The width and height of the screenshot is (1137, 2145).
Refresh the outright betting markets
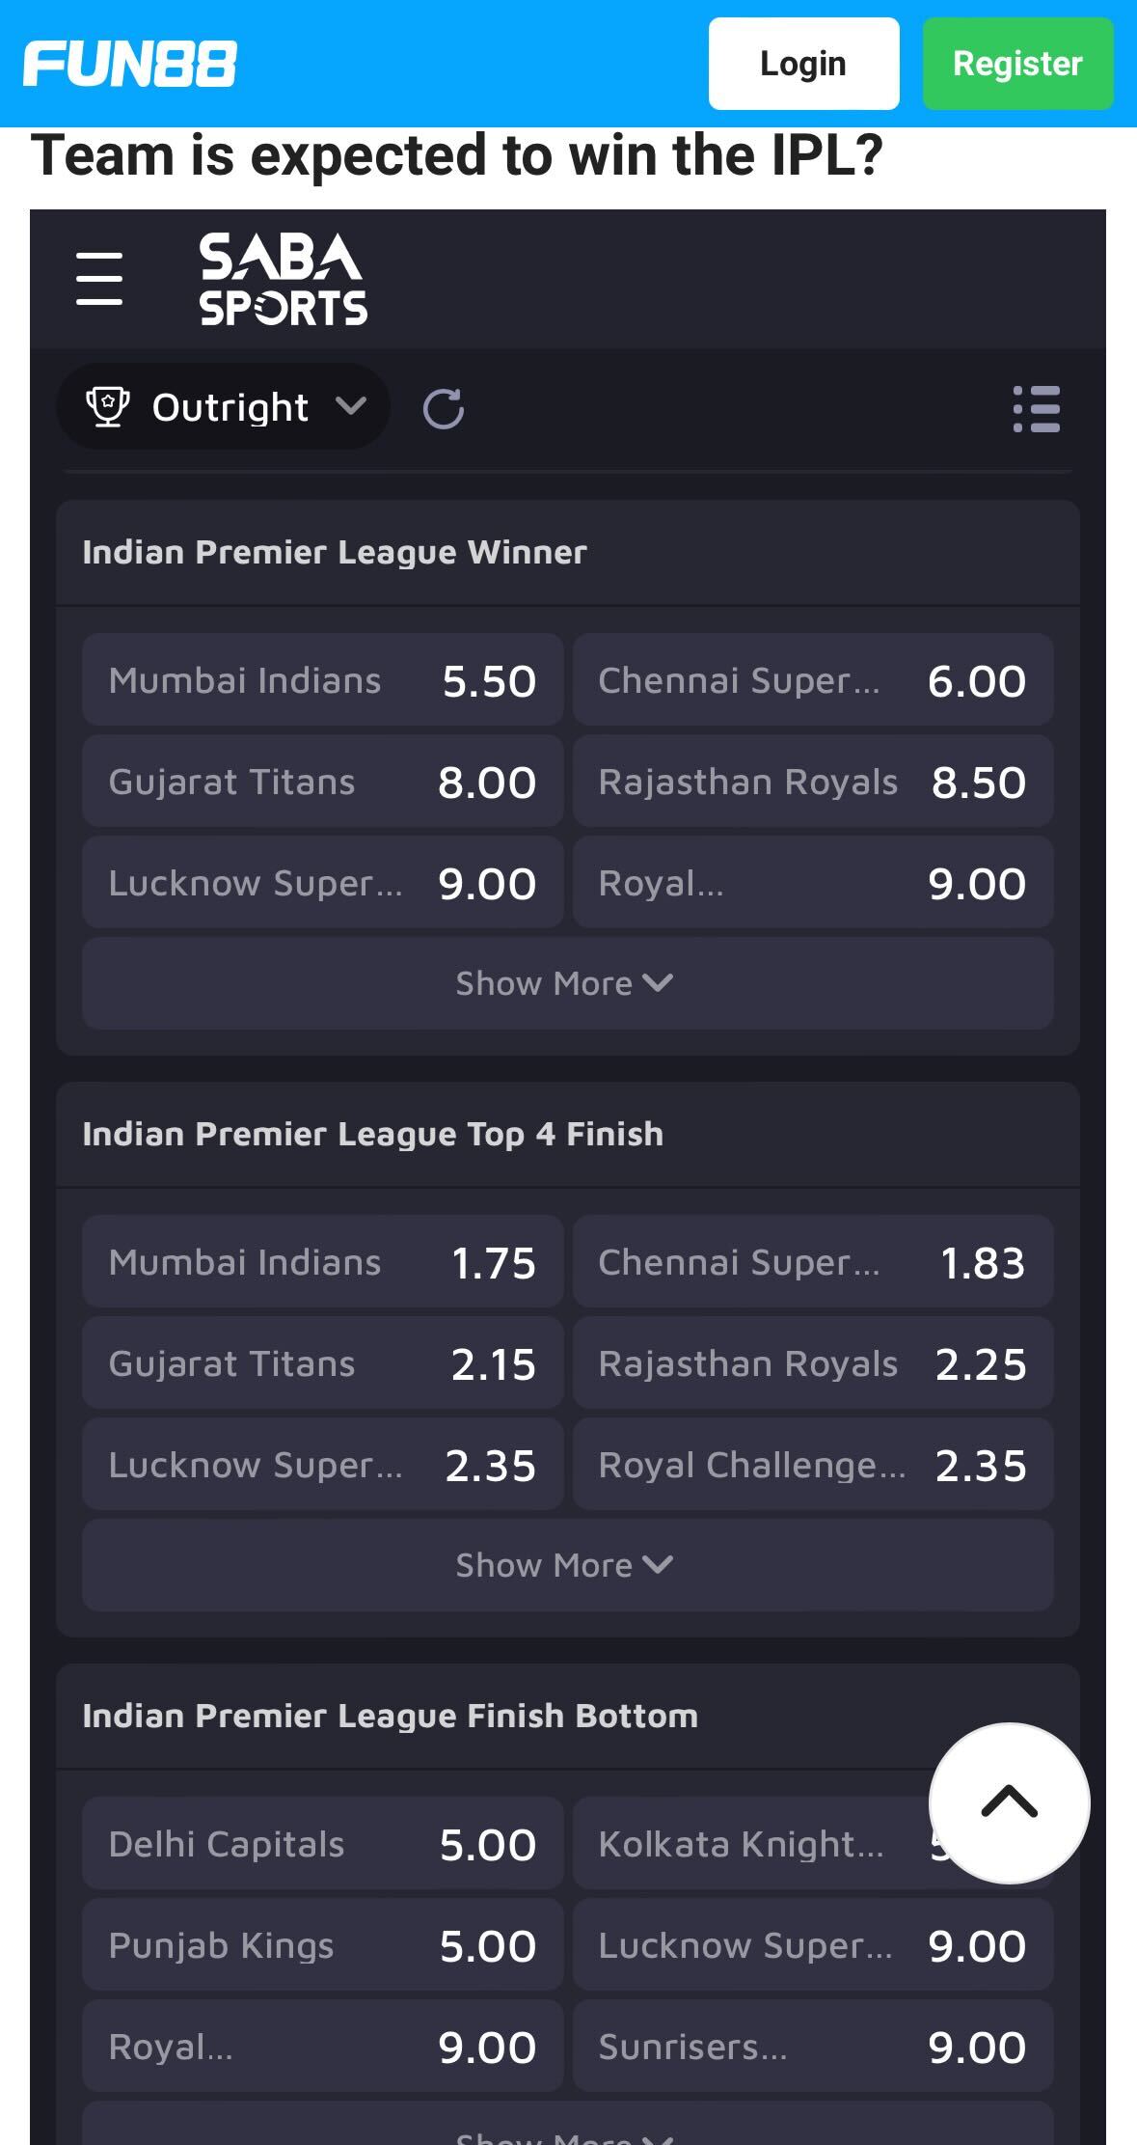[444, 406]
